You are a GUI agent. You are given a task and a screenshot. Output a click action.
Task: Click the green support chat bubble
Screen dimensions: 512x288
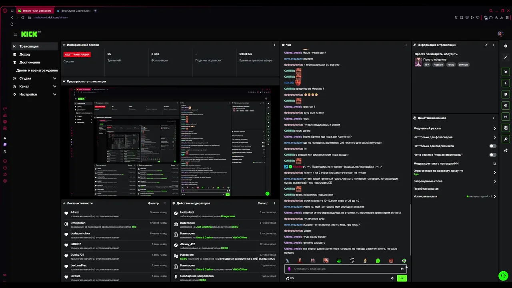coord(503,276)
